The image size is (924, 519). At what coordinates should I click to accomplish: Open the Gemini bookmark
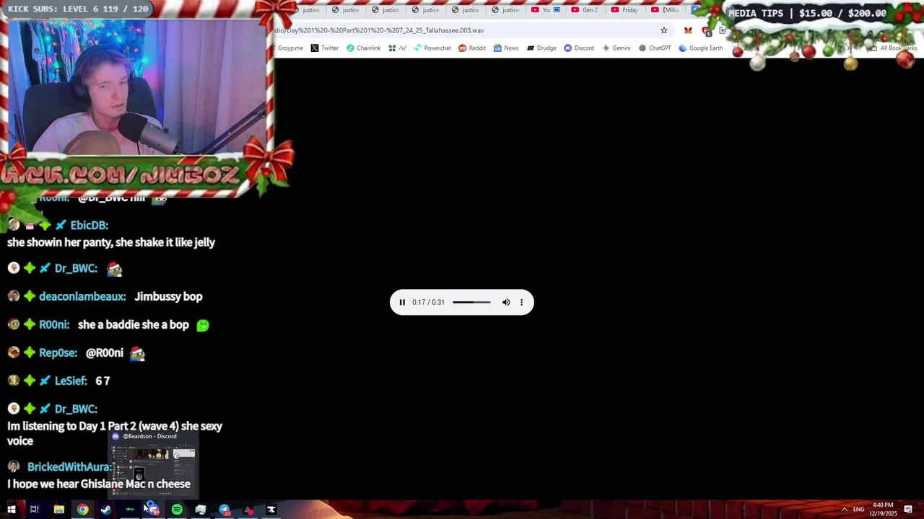(616, 48)
